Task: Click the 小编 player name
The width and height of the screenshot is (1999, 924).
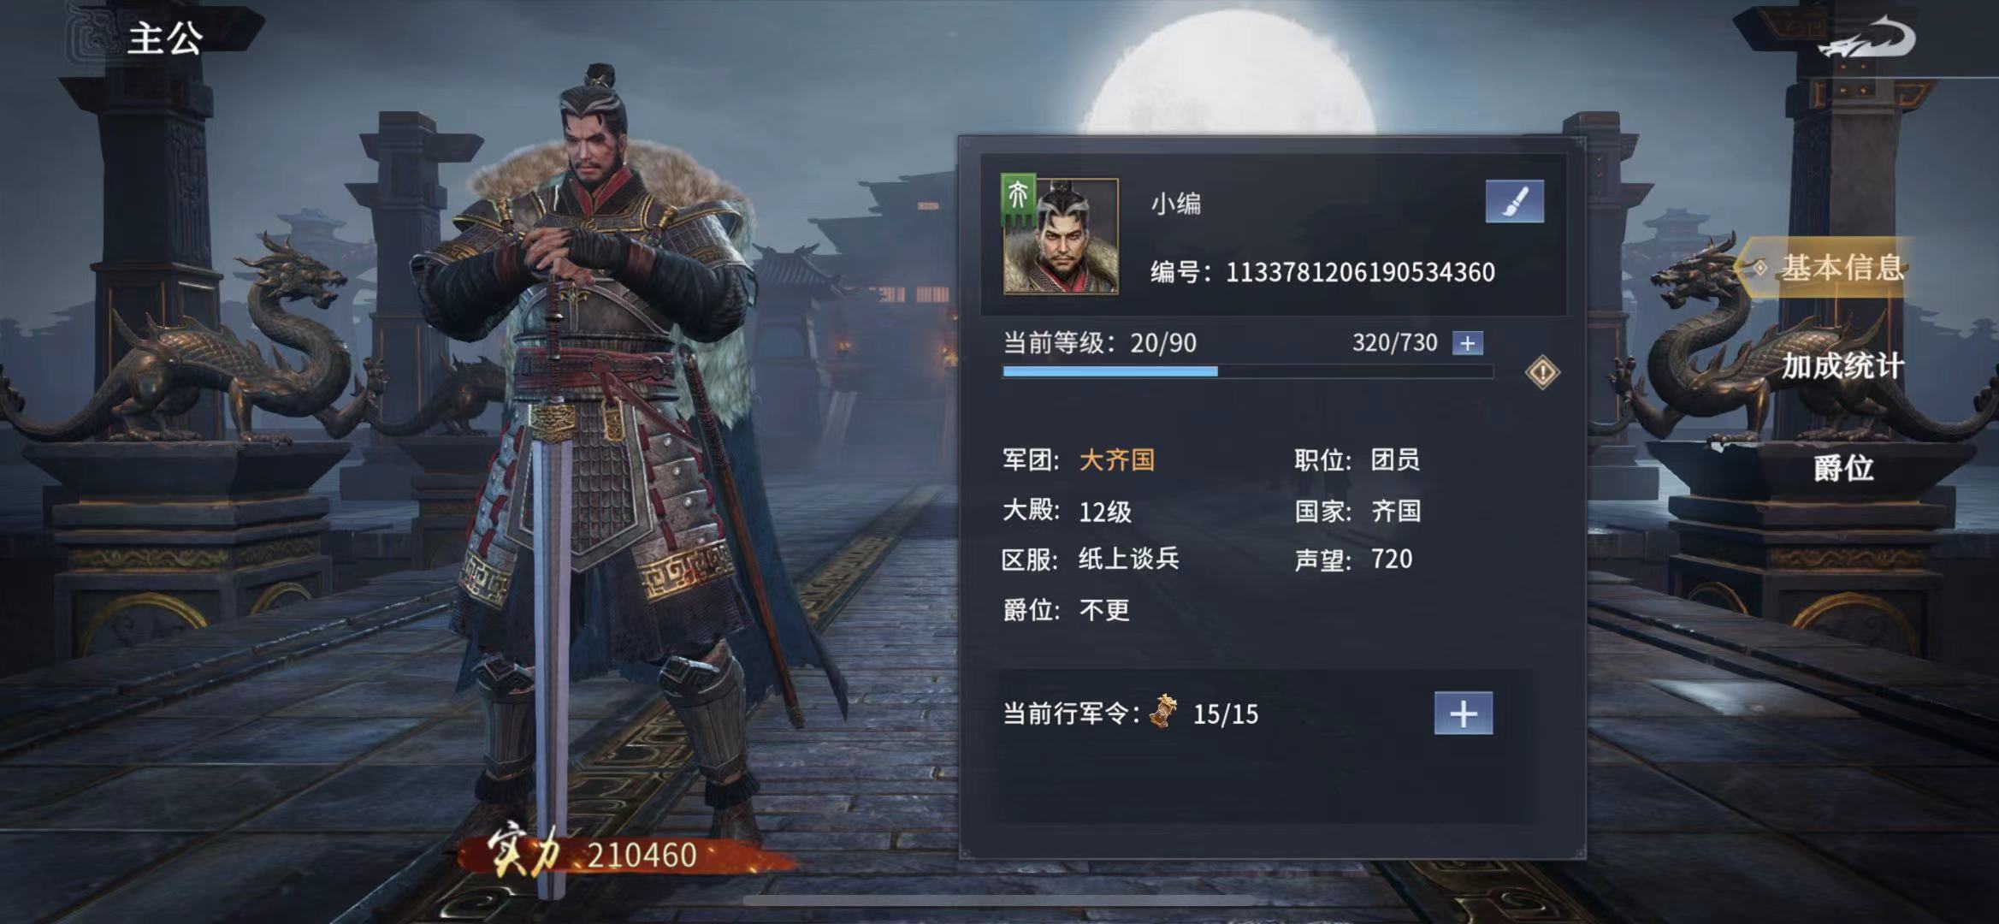Action: pos(1176,204)
